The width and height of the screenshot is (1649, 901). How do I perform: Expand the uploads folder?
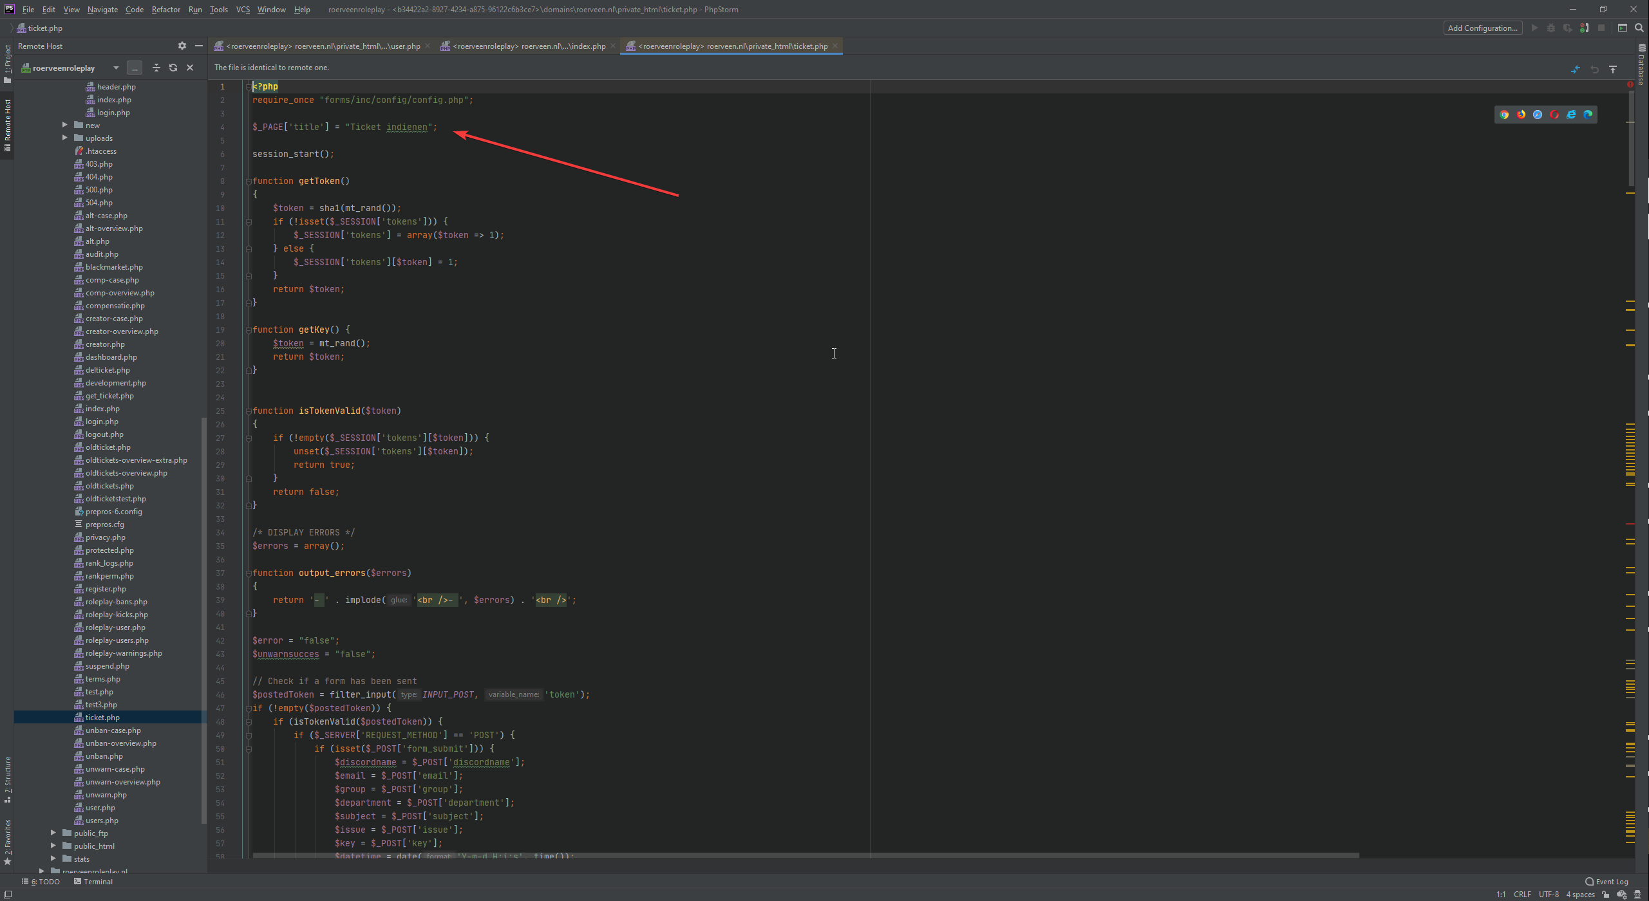(65, 138)
